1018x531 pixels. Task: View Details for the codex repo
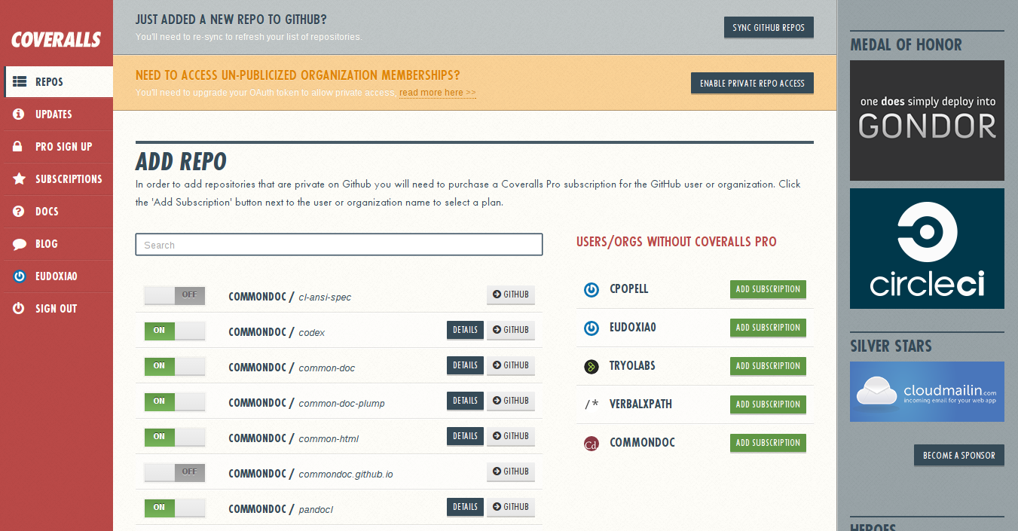coord(465,330)
